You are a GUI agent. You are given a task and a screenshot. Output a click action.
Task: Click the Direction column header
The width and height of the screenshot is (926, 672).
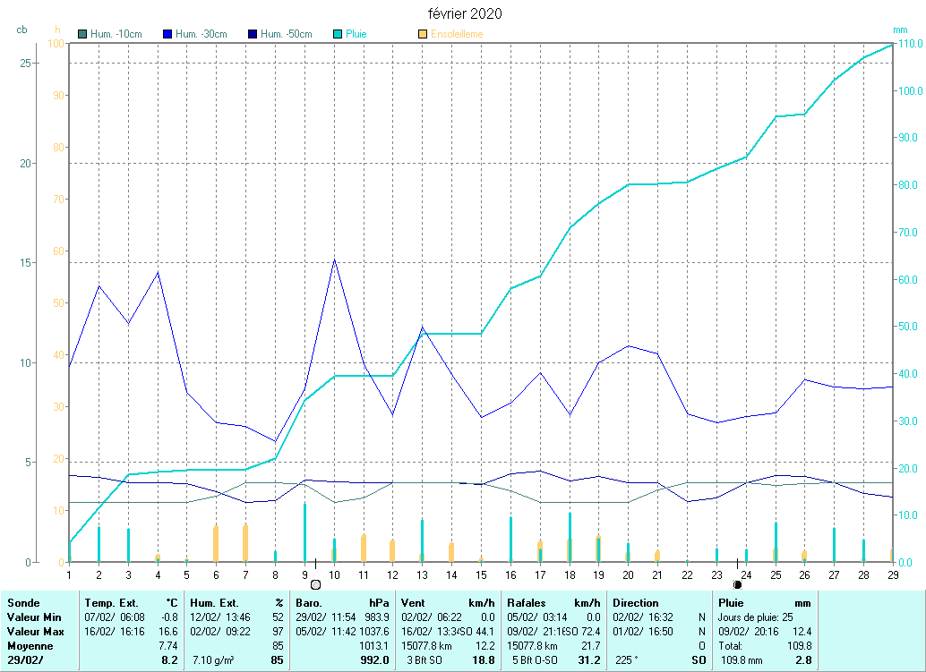pyautogui.click(x=635, y=603)
